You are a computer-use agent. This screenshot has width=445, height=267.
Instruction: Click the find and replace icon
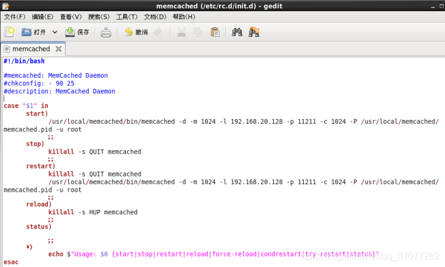pos(254,32)
